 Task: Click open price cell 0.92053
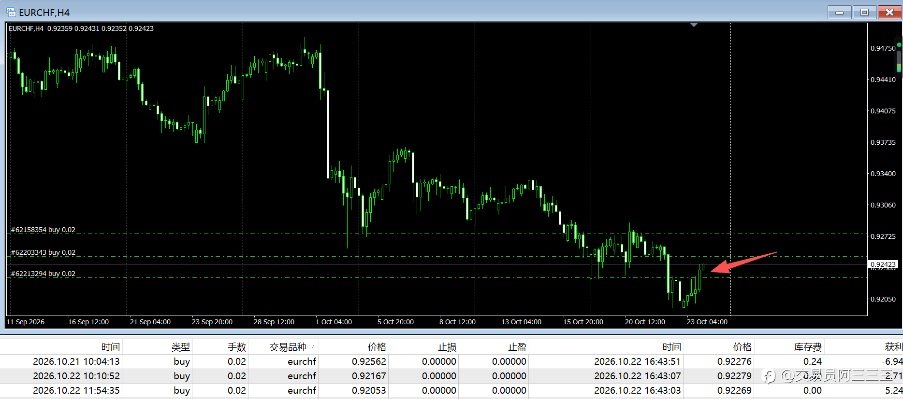pos(369,390)
